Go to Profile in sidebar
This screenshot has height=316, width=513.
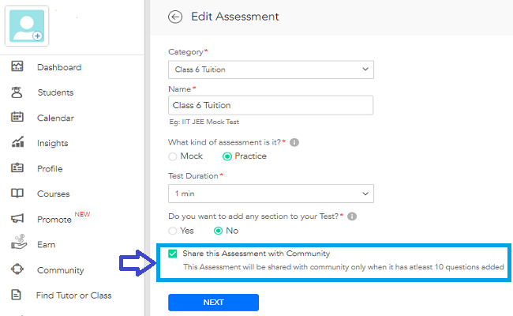[50, 168]
